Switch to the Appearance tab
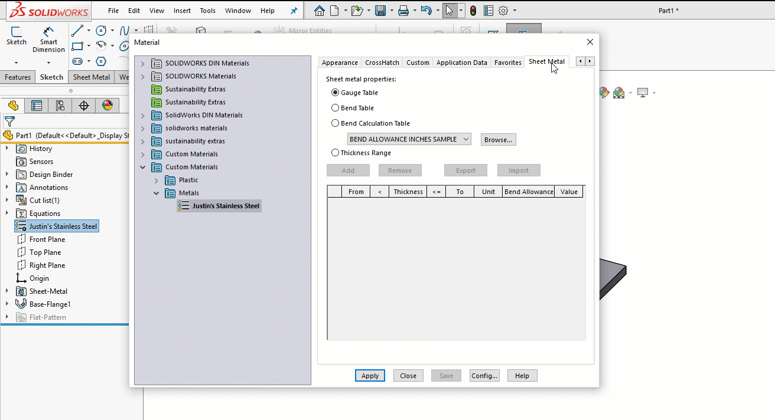 340,63
